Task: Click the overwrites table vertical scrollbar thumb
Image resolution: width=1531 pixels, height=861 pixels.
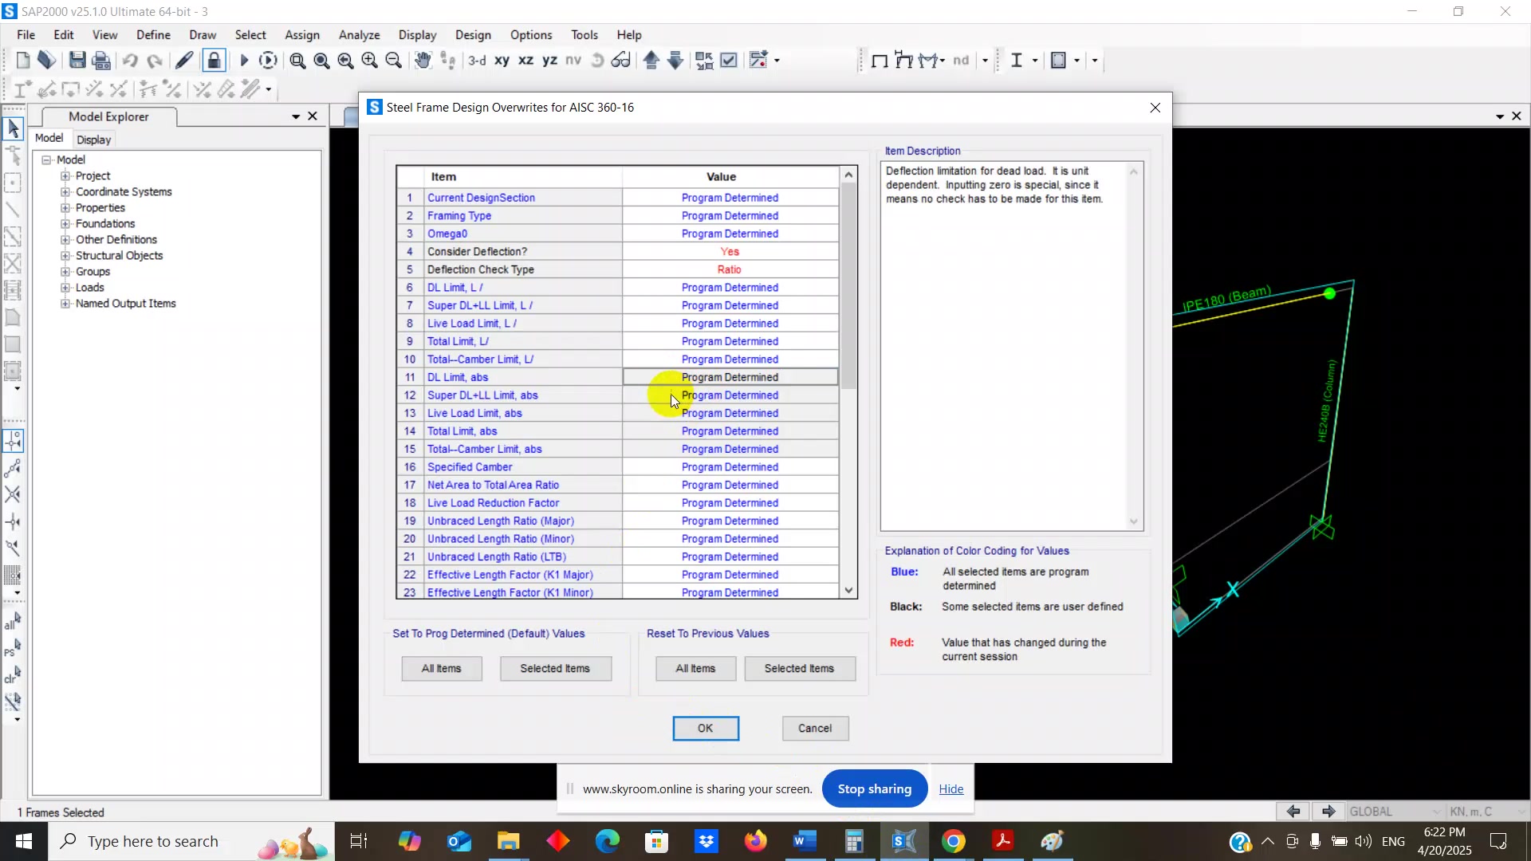Action: coord(849,287)
